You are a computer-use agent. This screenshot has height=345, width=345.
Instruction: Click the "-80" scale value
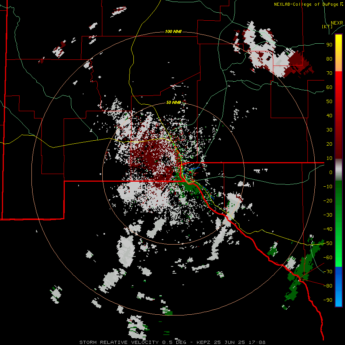328,286
